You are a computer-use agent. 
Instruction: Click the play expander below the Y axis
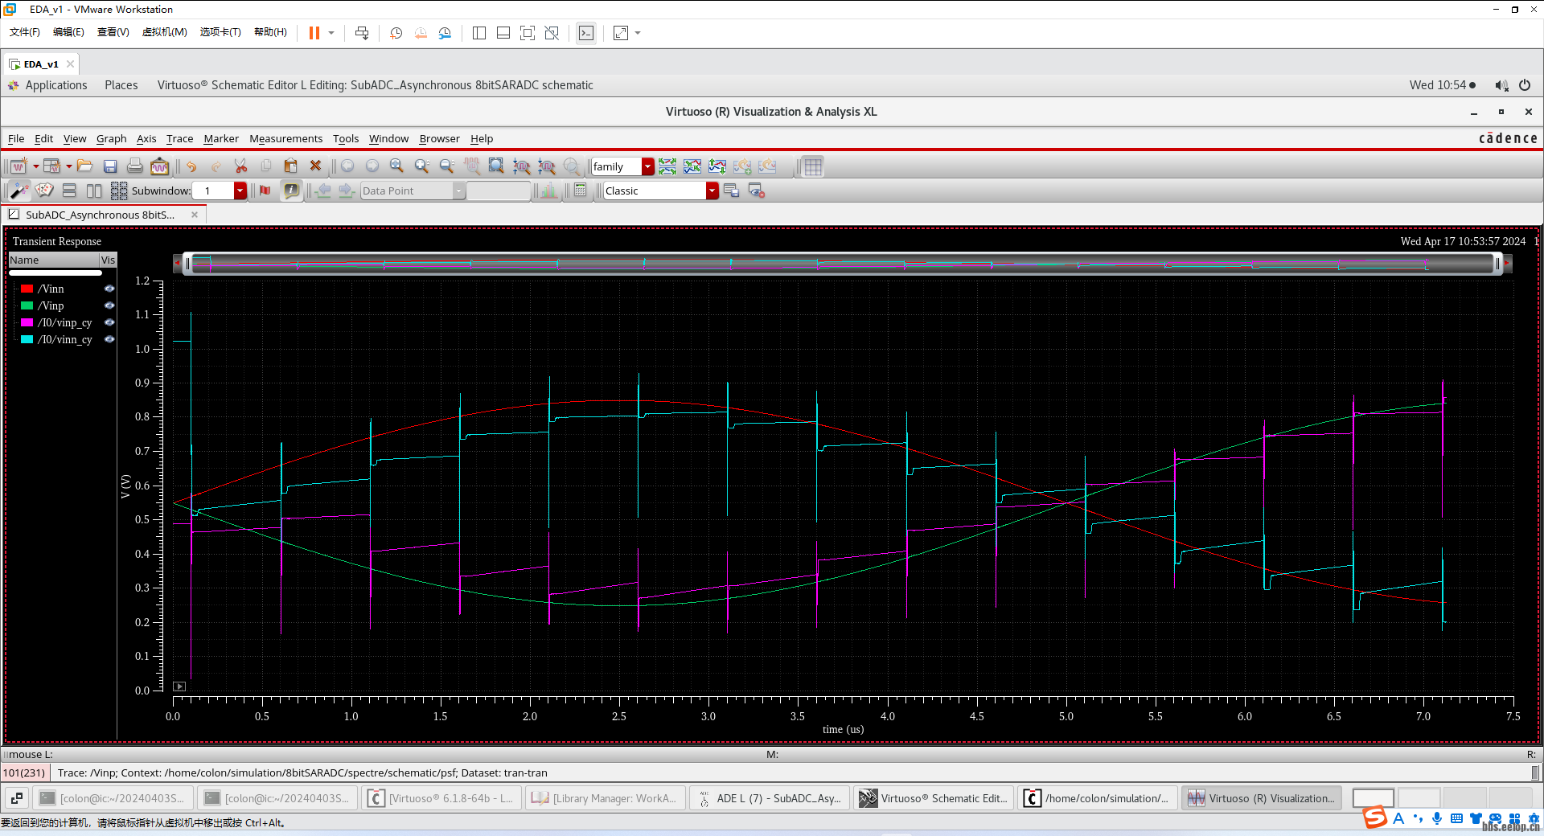[x=179, y=686]
